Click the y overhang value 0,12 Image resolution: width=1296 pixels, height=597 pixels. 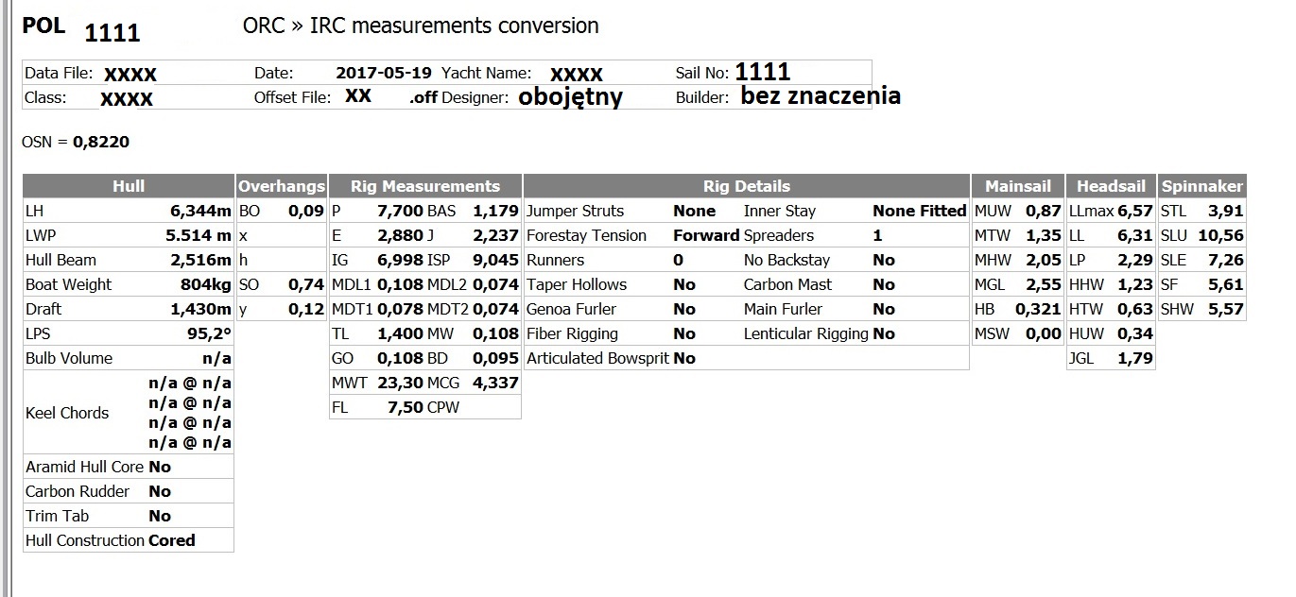click(x=308, y=309)
